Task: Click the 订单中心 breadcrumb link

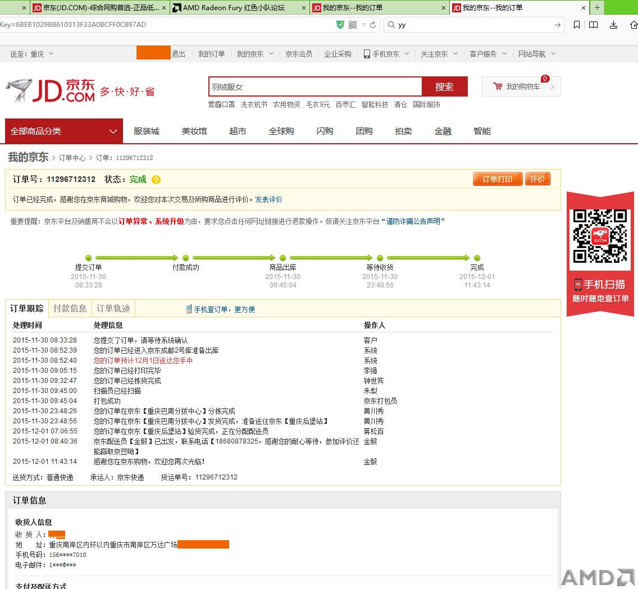Action: pos(72,158)
